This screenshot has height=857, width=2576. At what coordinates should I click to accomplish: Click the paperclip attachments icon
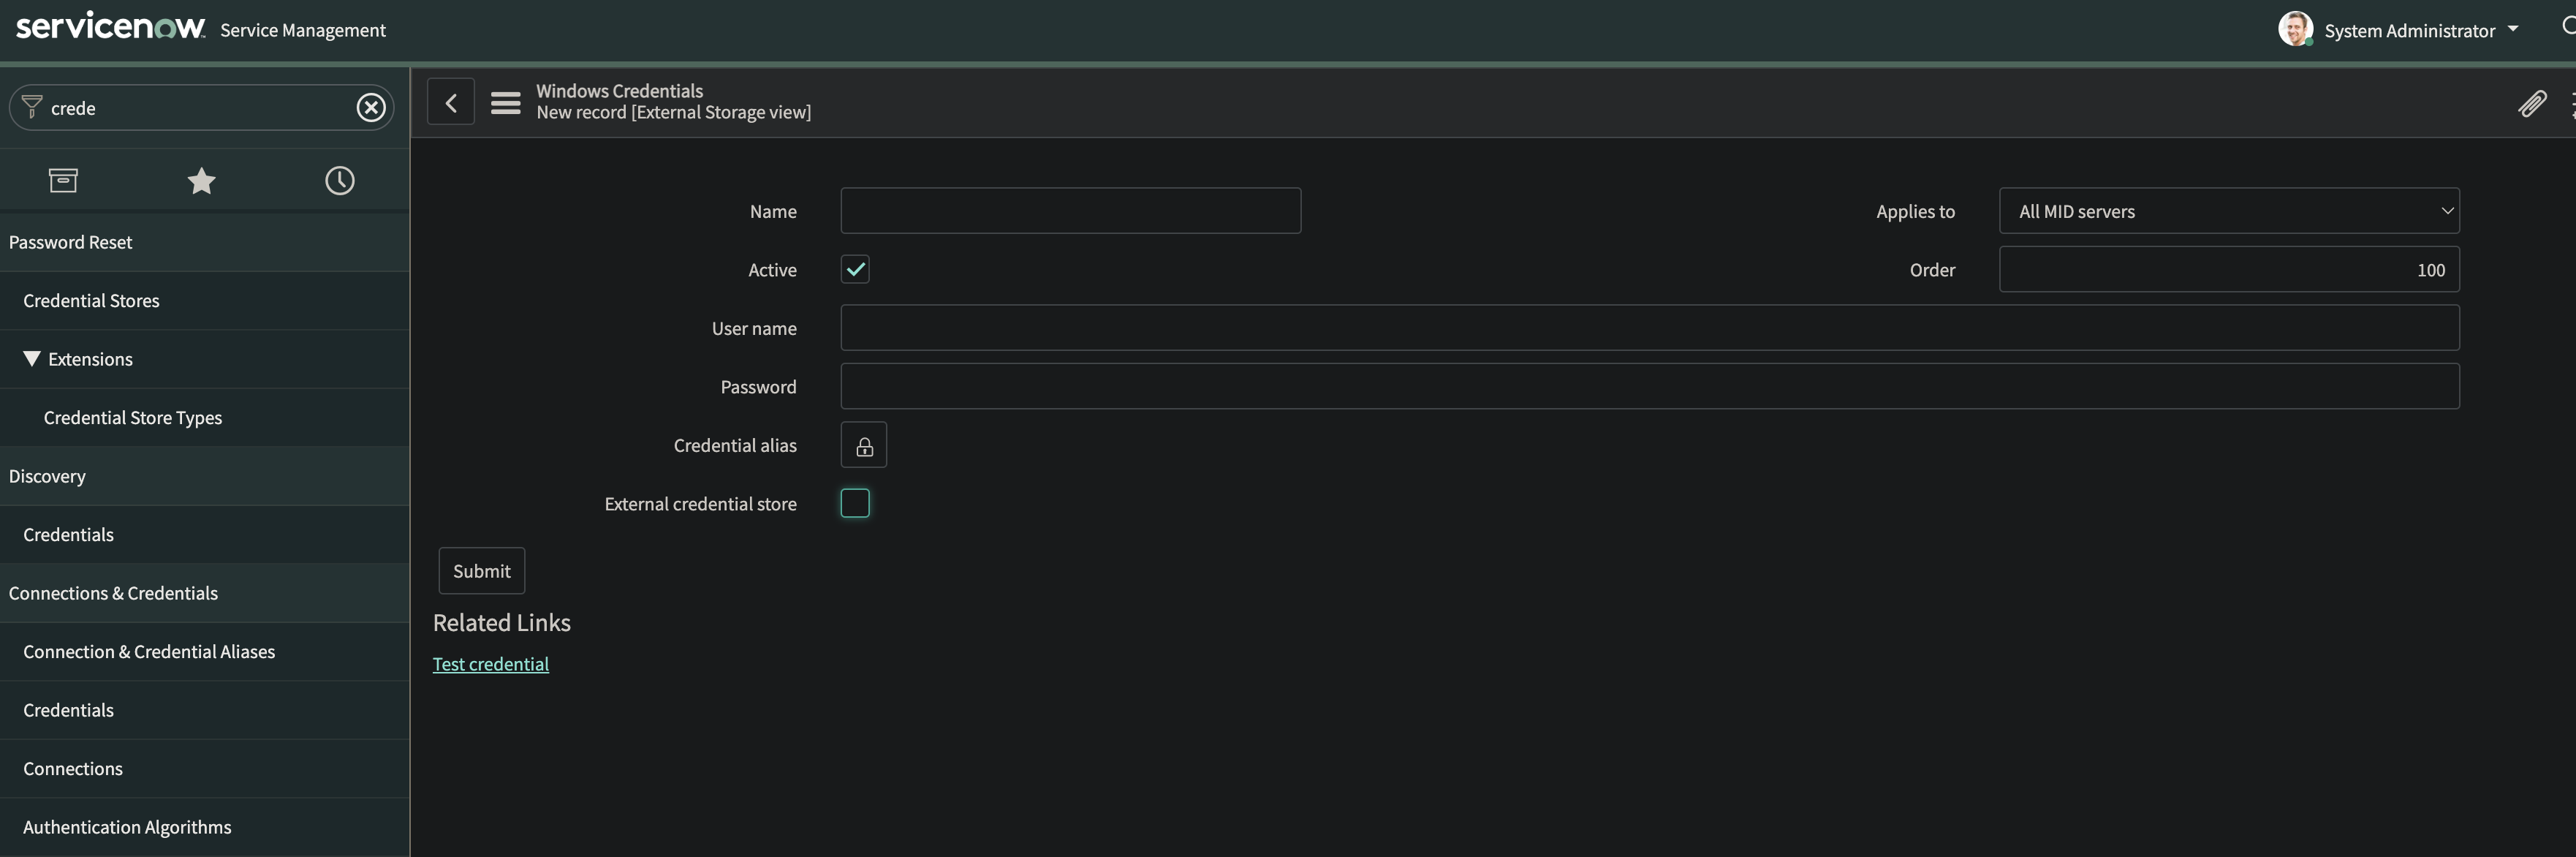point(2531,103)
